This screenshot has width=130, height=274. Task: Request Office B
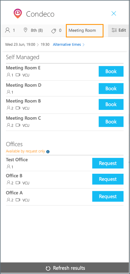tap(108, 179)
